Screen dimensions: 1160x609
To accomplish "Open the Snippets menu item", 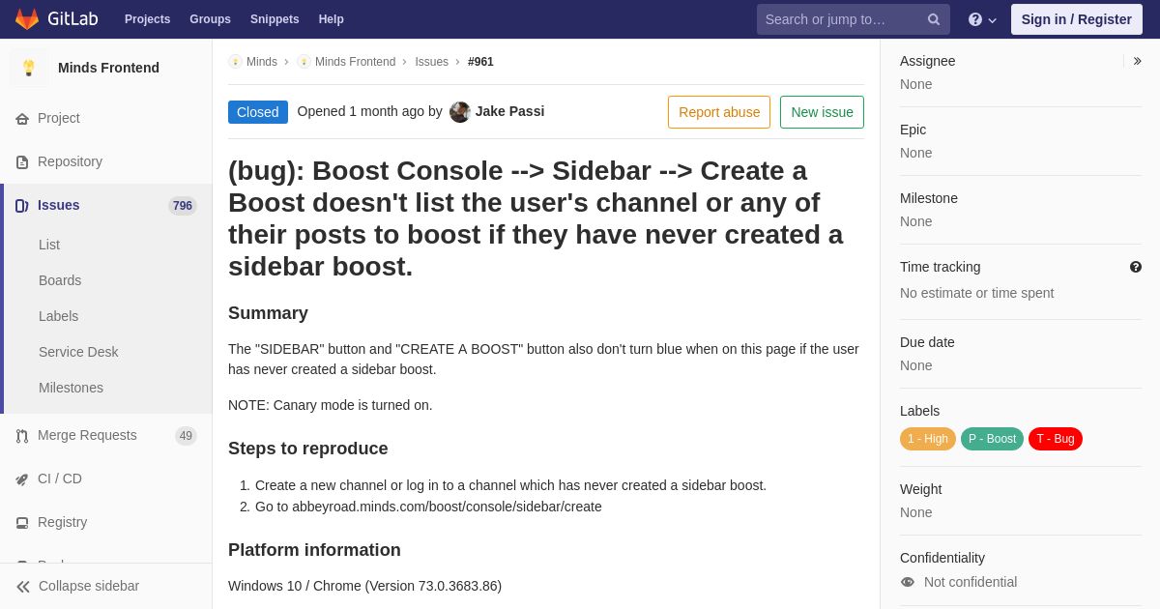I will click(x=275, y=19).
